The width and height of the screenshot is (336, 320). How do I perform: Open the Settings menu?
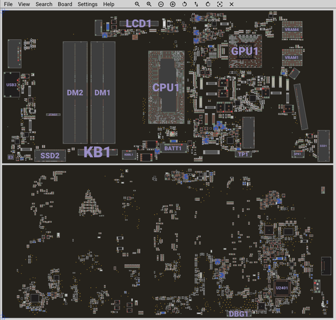[87, 4]
